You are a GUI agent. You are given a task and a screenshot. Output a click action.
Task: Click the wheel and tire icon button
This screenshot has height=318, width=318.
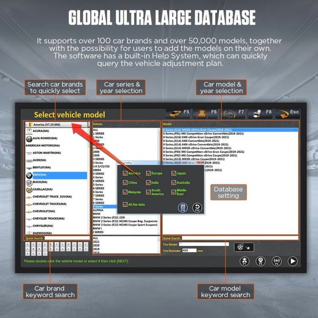pyautogui.click(x=244, y=247)
